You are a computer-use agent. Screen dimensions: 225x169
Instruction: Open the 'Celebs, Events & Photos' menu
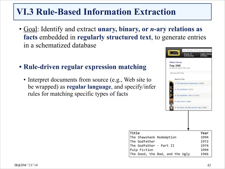click(x=206, y=55)
